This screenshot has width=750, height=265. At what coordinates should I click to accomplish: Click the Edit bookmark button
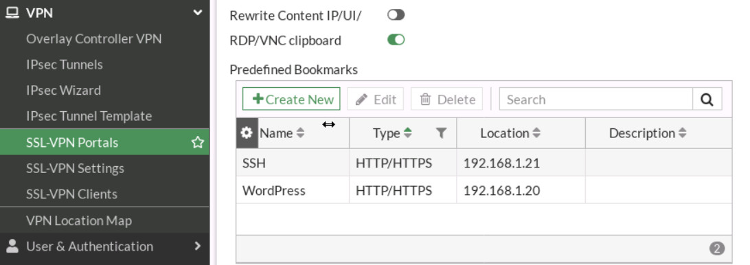click(x=376, y=99)
